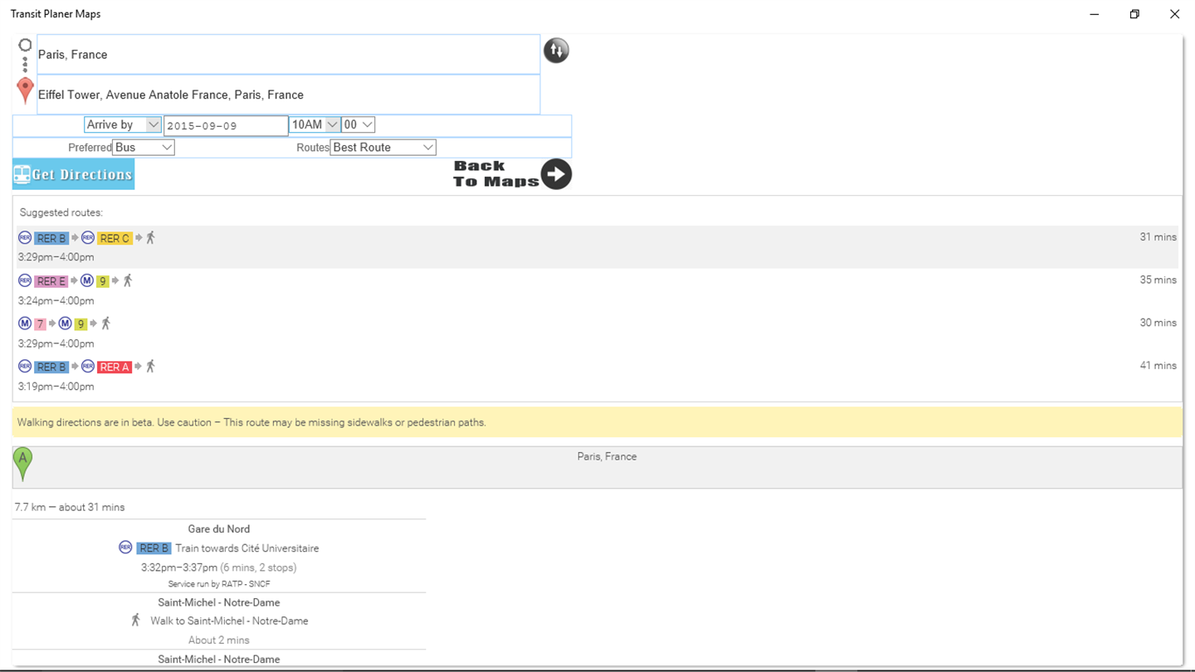The image size is (1195, 672).
Task: Open the Best Route dropdown
Action: pyautogui.click(x=383, y=147)
